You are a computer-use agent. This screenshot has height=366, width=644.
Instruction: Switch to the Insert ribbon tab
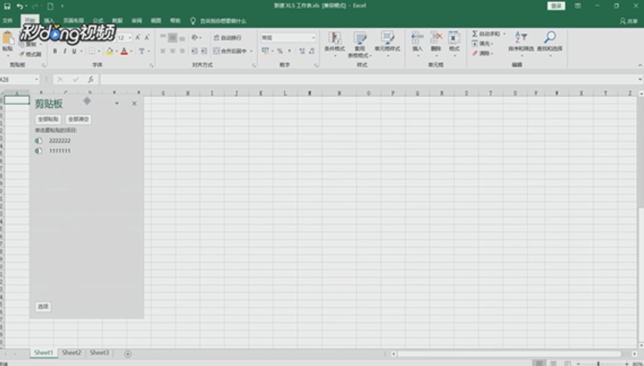[x=49, y=20]
